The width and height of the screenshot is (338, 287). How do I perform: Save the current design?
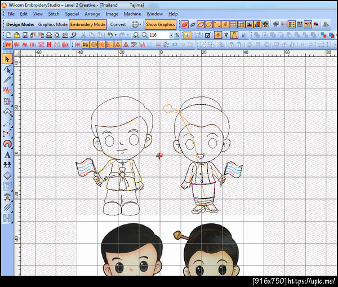click(25, 35)
